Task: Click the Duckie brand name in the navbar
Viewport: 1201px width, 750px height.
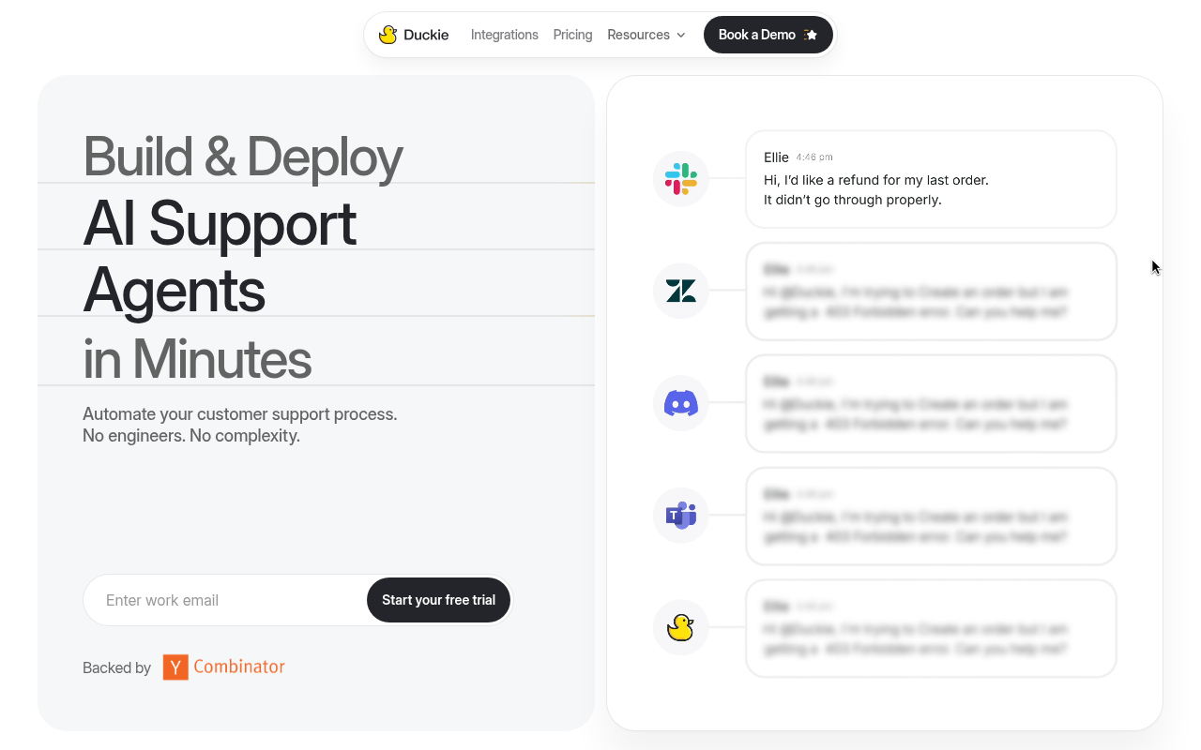Action: 427,35
